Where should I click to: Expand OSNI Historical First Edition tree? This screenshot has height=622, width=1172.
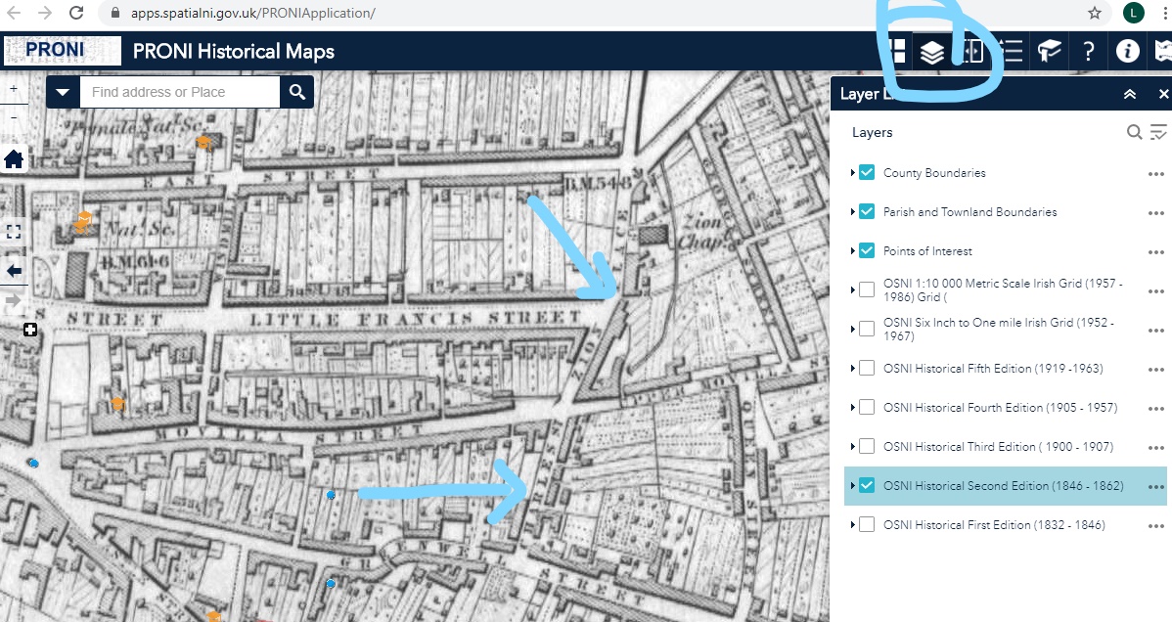(x=852, y=524)
